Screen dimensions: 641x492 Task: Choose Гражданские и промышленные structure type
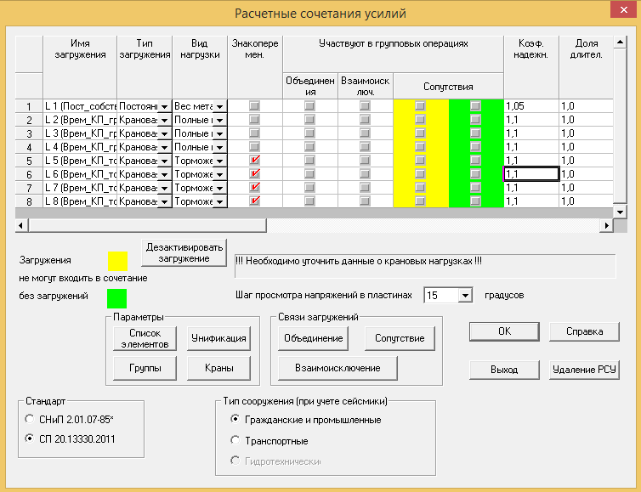point(235,419)
